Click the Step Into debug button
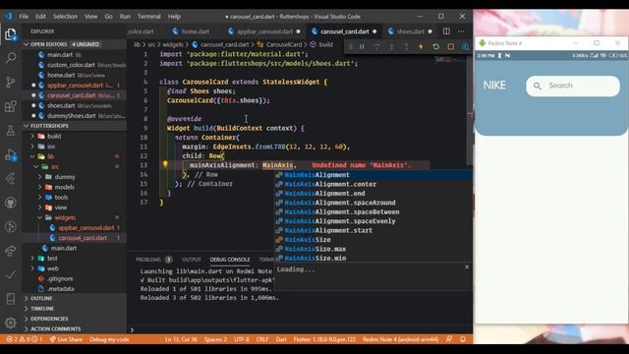 click(391, 46)
